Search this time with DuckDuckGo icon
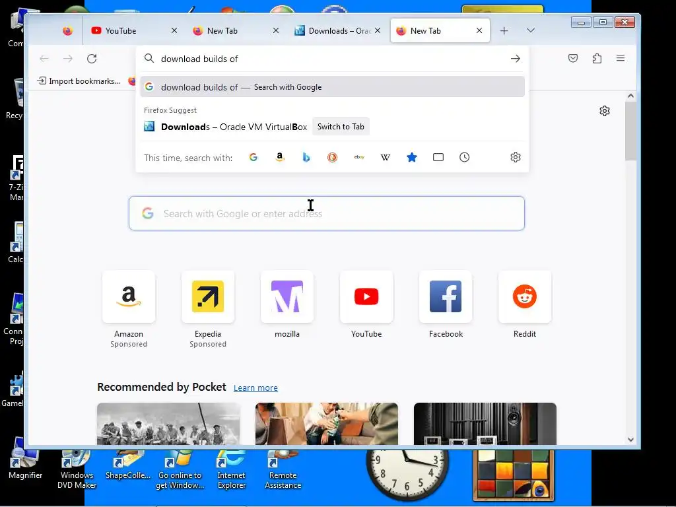This screenshot has height=507, width=676. pyautogui.click(x=333, y=157)
